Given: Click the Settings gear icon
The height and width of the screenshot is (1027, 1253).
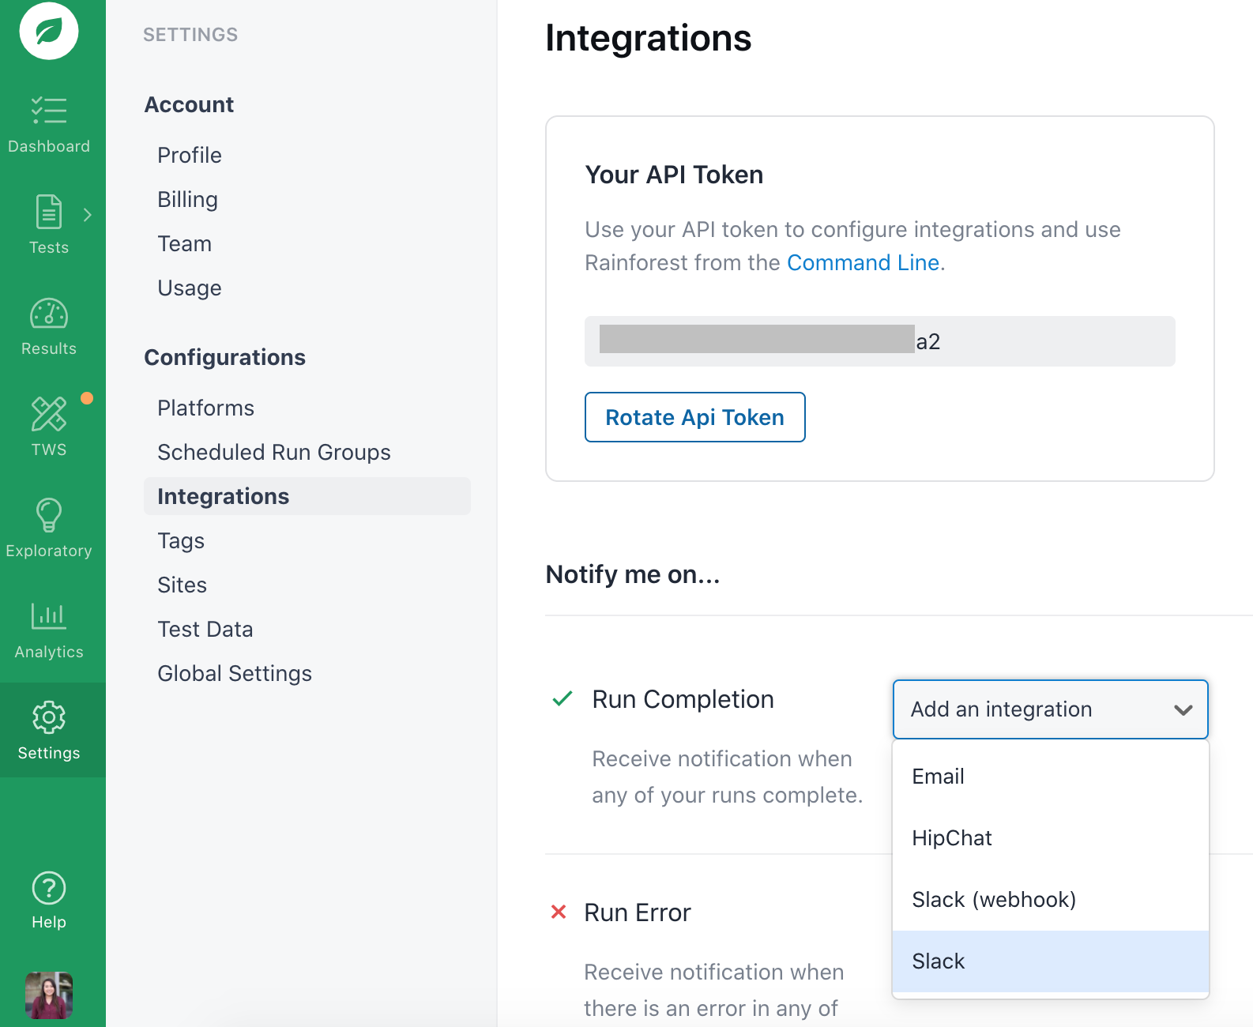Looking at the screenshot, I should (49, 717).
